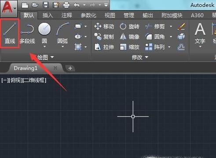
Task: Click the 圆角 fillet tool
Action: (x=155, y=36)
